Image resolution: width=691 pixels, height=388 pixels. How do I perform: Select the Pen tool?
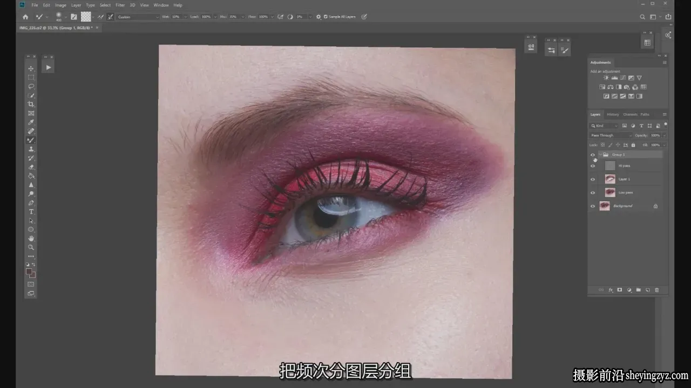click(31, 203)
